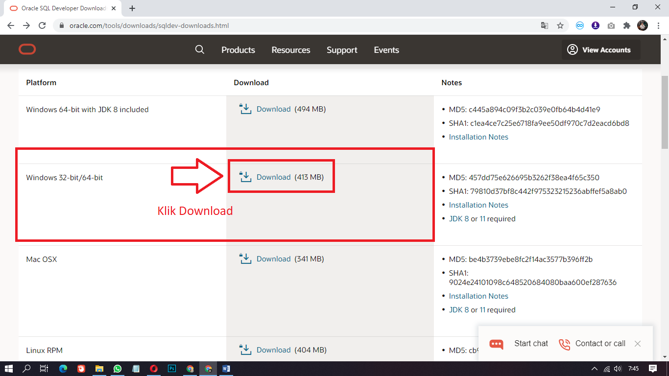The height and width of the screenshot is (376, 669).
Task: Click the 'Windows 64-bit with JDK 8 included' text
Action: (x=87, y=110)
